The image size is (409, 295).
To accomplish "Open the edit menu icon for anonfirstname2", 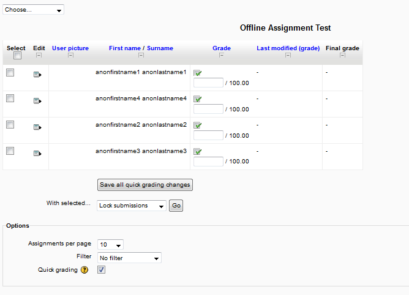I will (x=37, y=127).
